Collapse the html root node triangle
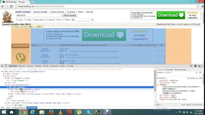 [x=2, y=72]
